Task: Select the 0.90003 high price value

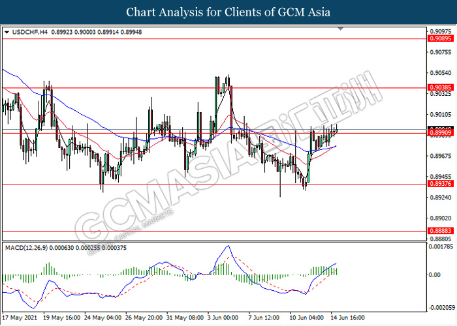Action: click(x=85, y=33)
